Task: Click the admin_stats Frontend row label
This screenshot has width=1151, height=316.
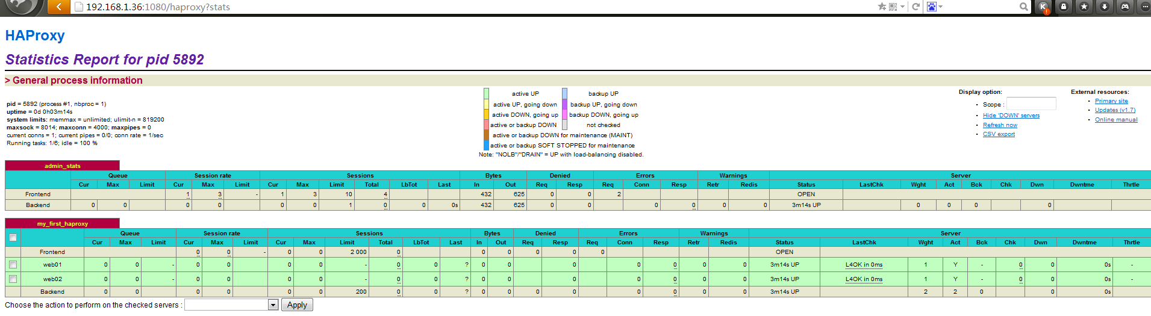Action: [38, 194]
